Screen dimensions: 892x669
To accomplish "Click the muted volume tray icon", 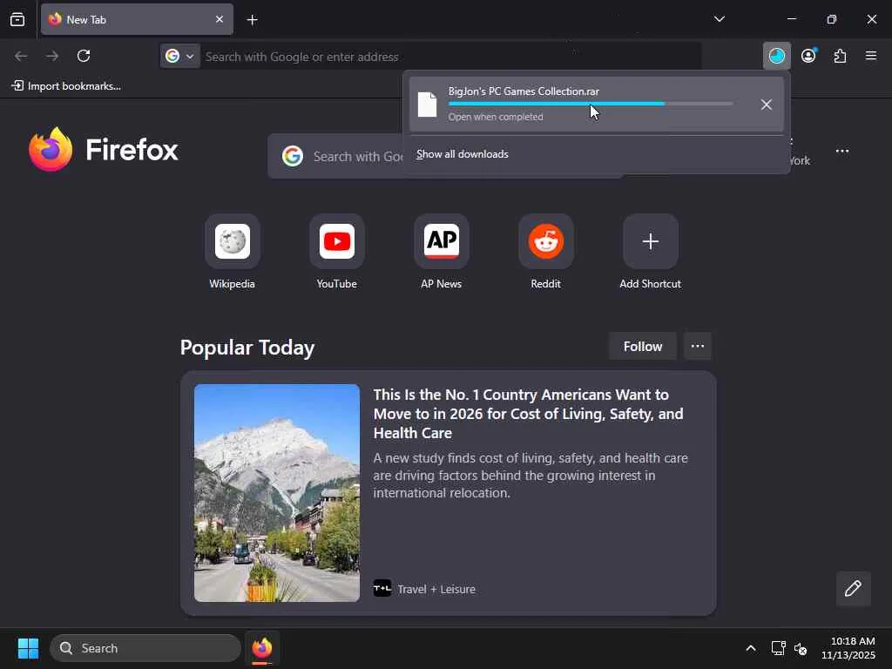I will [801, 648].
